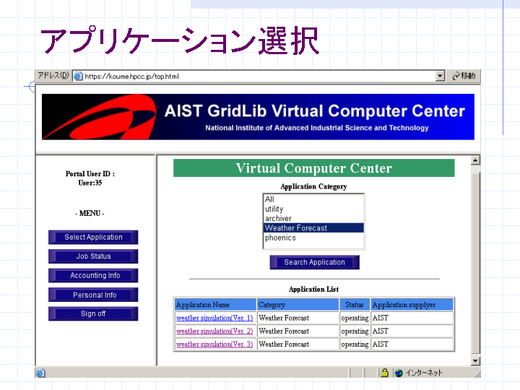
Task: Click the security padlock icon in status bar
Action: [x=385, y=373]
